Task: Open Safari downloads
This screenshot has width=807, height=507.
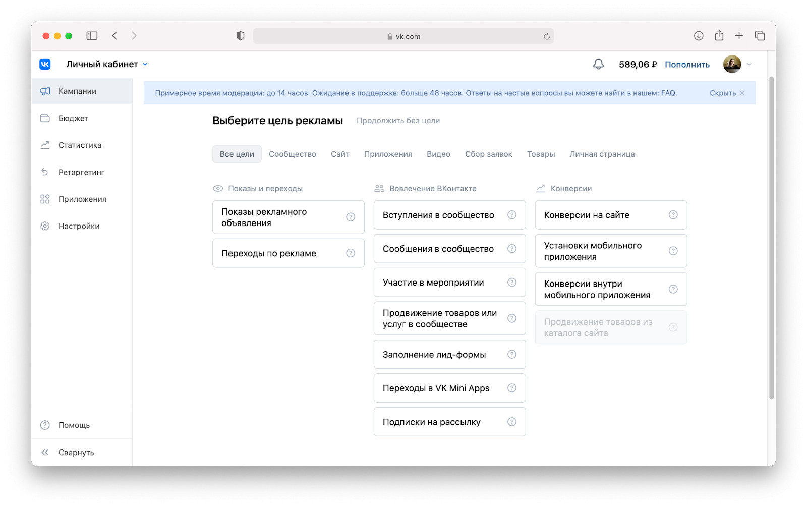Action: (x=699, y=36)
